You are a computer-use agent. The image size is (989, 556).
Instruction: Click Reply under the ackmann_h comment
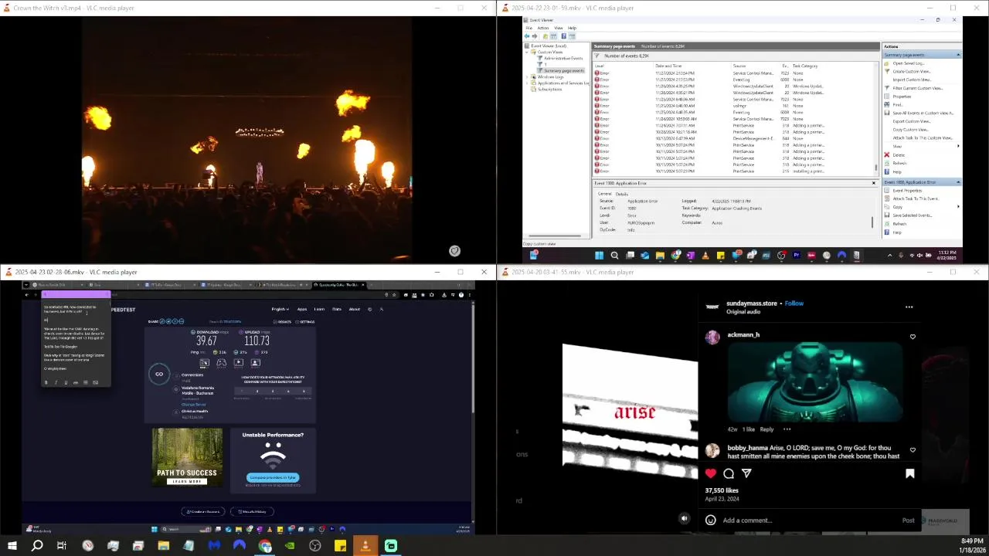(766, 429)
